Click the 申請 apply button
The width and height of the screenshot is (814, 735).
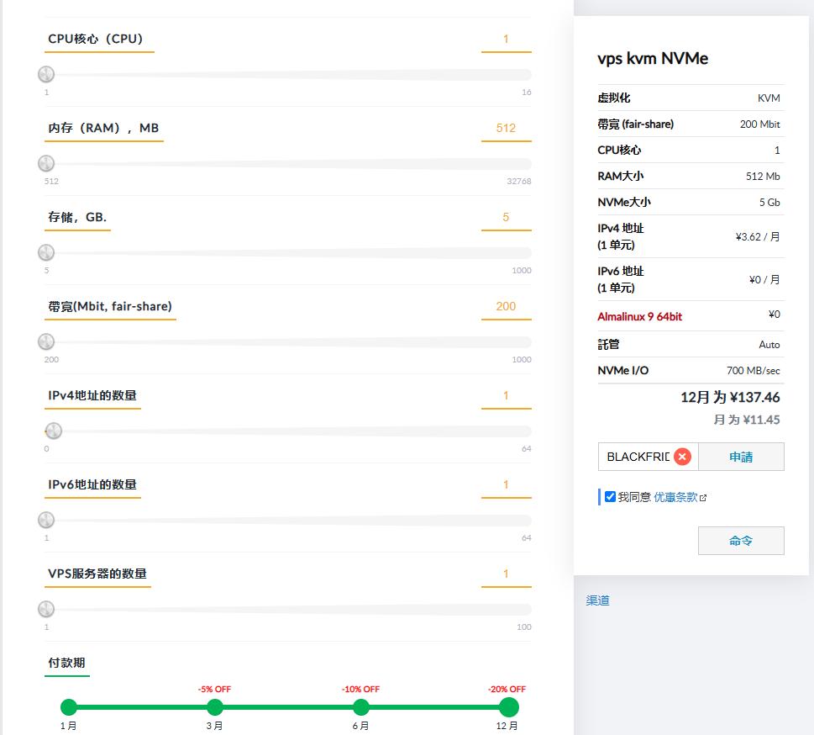pos(741,457)
